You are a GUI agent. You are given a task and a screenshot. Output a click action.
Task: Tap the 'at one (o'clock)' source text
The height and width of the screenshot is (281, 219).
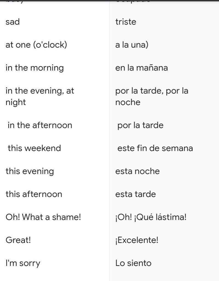pyautogui.click(x=36, y=45)
